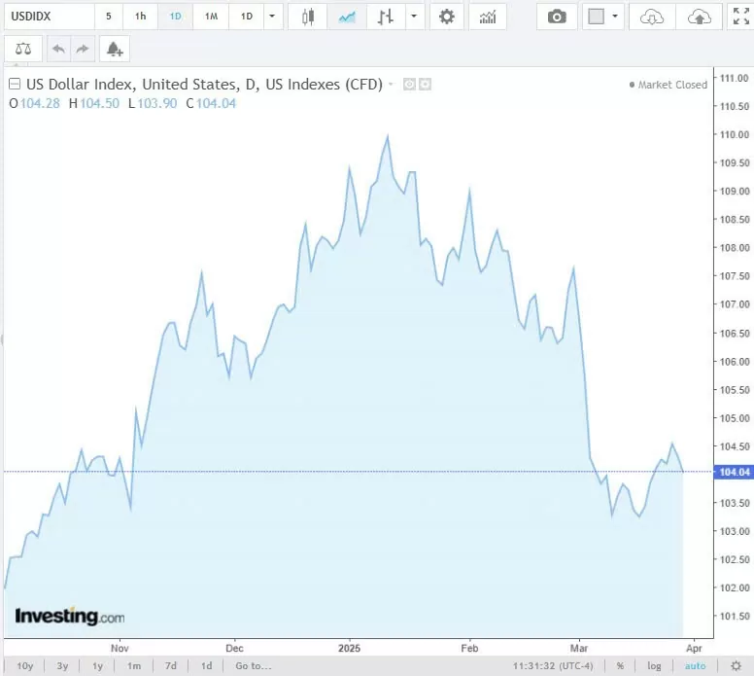This screenshot has height=676, width=754.
Task: Click the save chart cloud upload icon
Action: [x=698, y=17]
